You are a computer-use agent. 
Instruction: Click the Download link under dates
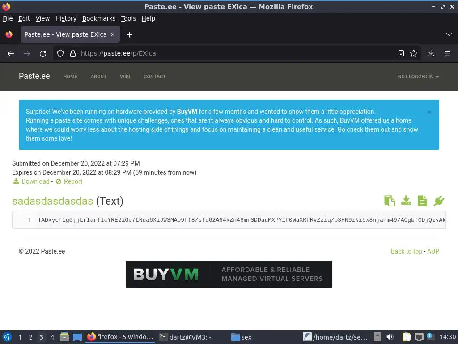31,181
